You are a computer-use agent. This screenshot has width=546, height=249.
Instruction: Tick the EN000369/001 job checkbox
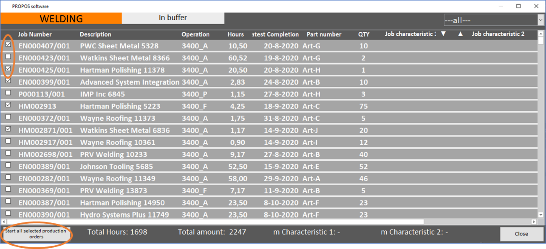(x=8, y=189)
